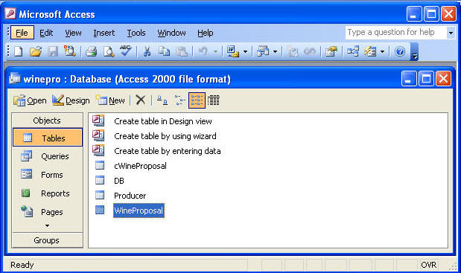Viewport: 461px width, 273px height.
Task: Select the 'Producer' table name
Action: click(130, 196)
